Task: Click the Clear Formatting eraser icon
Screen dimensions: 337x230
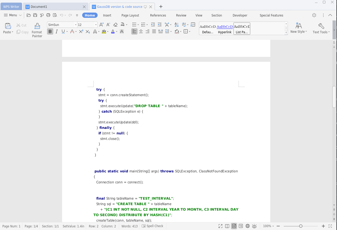Action: [x=115, y=25]
